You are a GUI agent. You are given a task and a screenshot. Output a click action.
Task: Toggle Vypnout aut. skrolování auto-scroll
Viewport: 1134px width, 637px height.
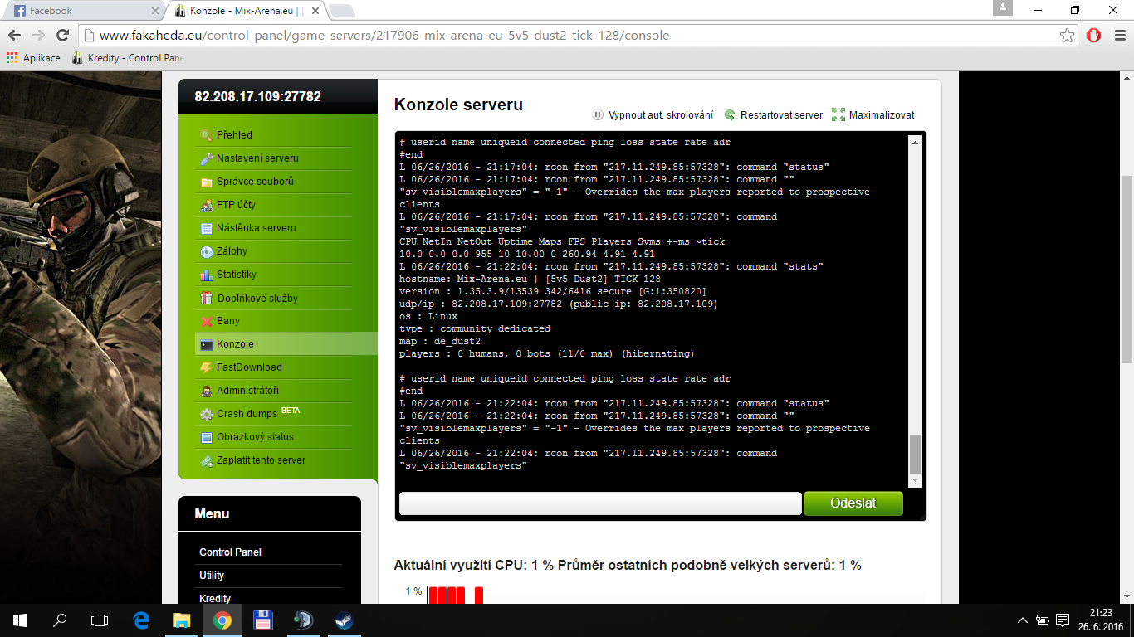coord(659,115)
